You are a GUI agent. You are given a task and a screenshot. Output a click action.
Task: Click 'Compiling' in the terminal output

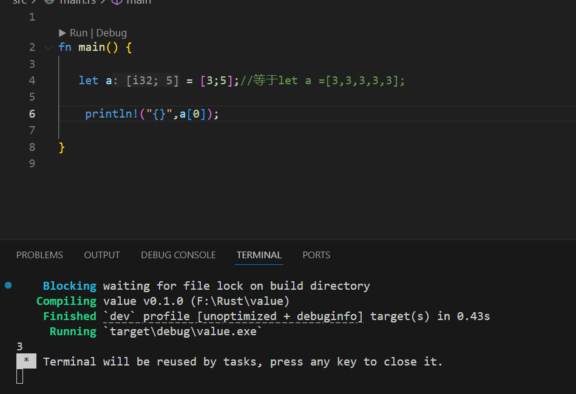(x=66, y=301)
